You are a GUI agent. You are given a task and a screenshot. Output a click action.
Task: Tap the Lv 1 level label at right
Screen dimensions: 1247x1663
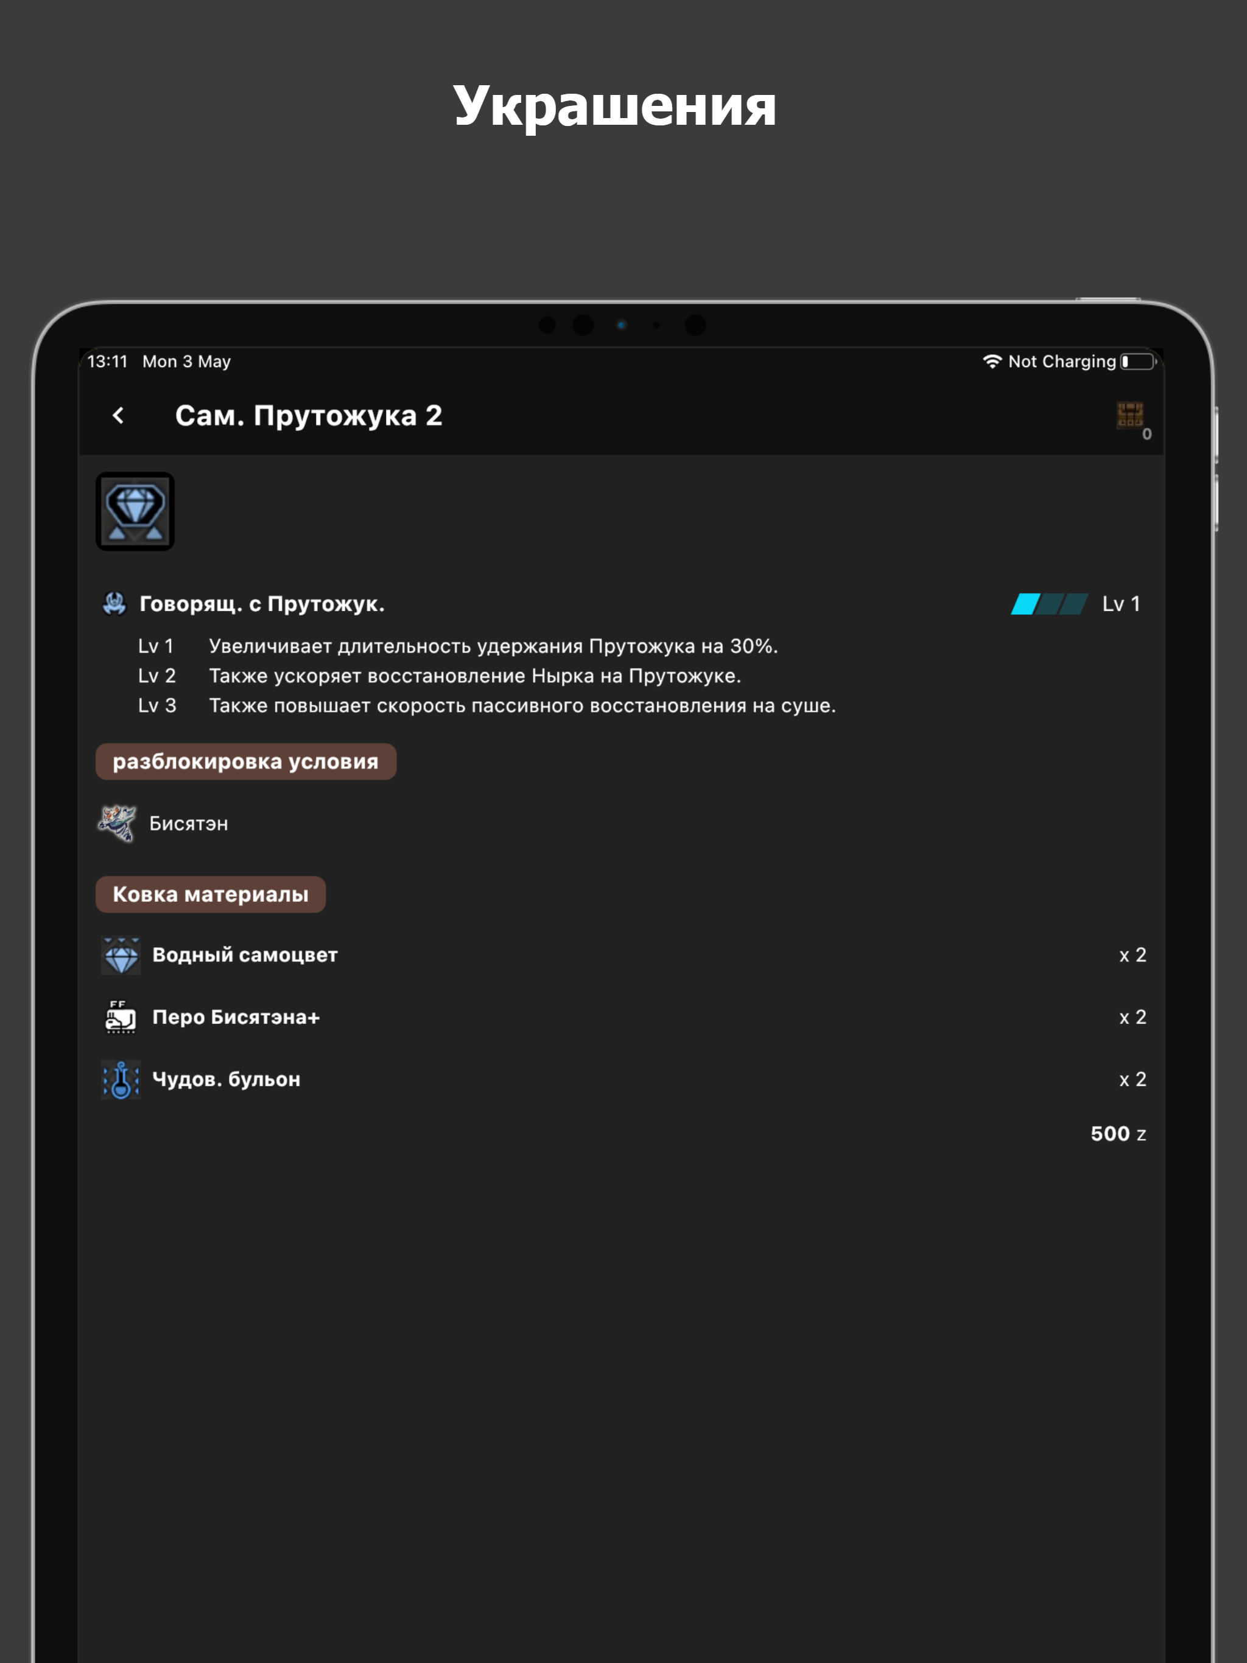[1122, 604]
